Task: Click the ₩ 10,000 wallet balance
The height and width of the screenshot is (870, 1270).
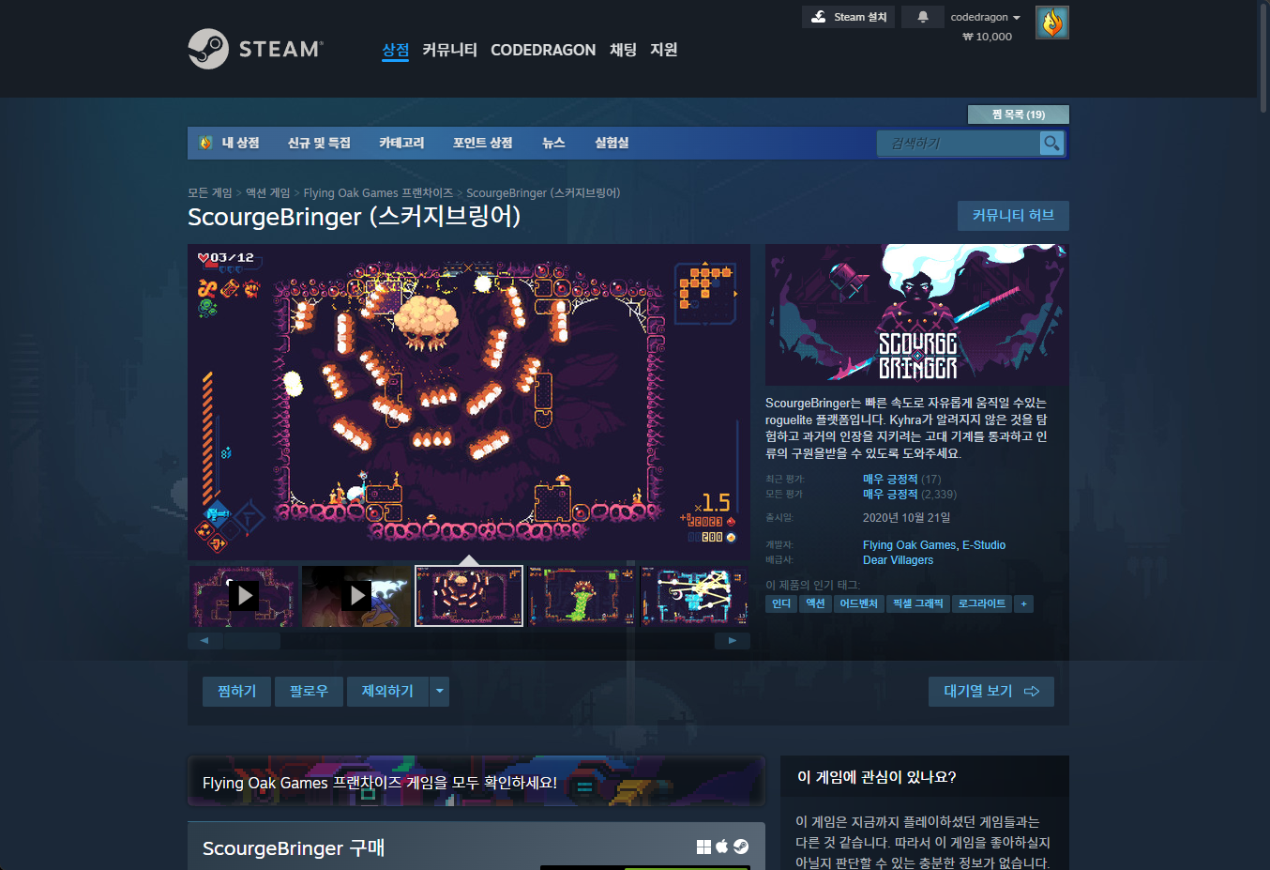Action: [x=988, y=37]
